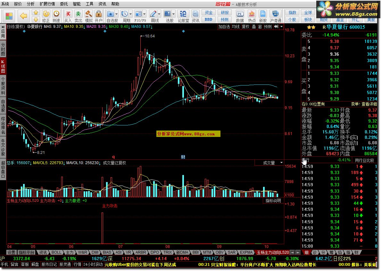Open the 修正 correction tool

[x=46, y=16]
